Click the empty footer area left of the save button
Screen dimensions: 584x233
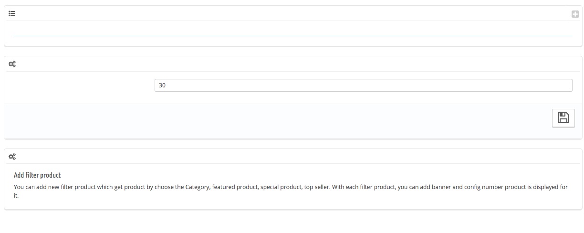pyautogui.click(x=277, y=121)
